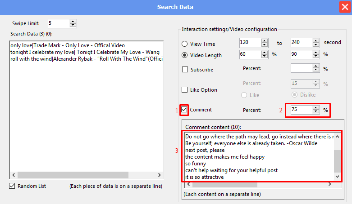Enable the Like Option checkbox
Screen dimensions: 352x204
184,90
